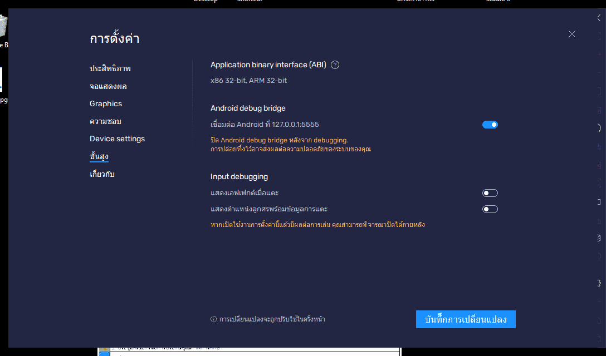This screenshot has height=356, width=606.
Task: Select the ขั้นสูง section in the sidebar
Action: [99, 156]
